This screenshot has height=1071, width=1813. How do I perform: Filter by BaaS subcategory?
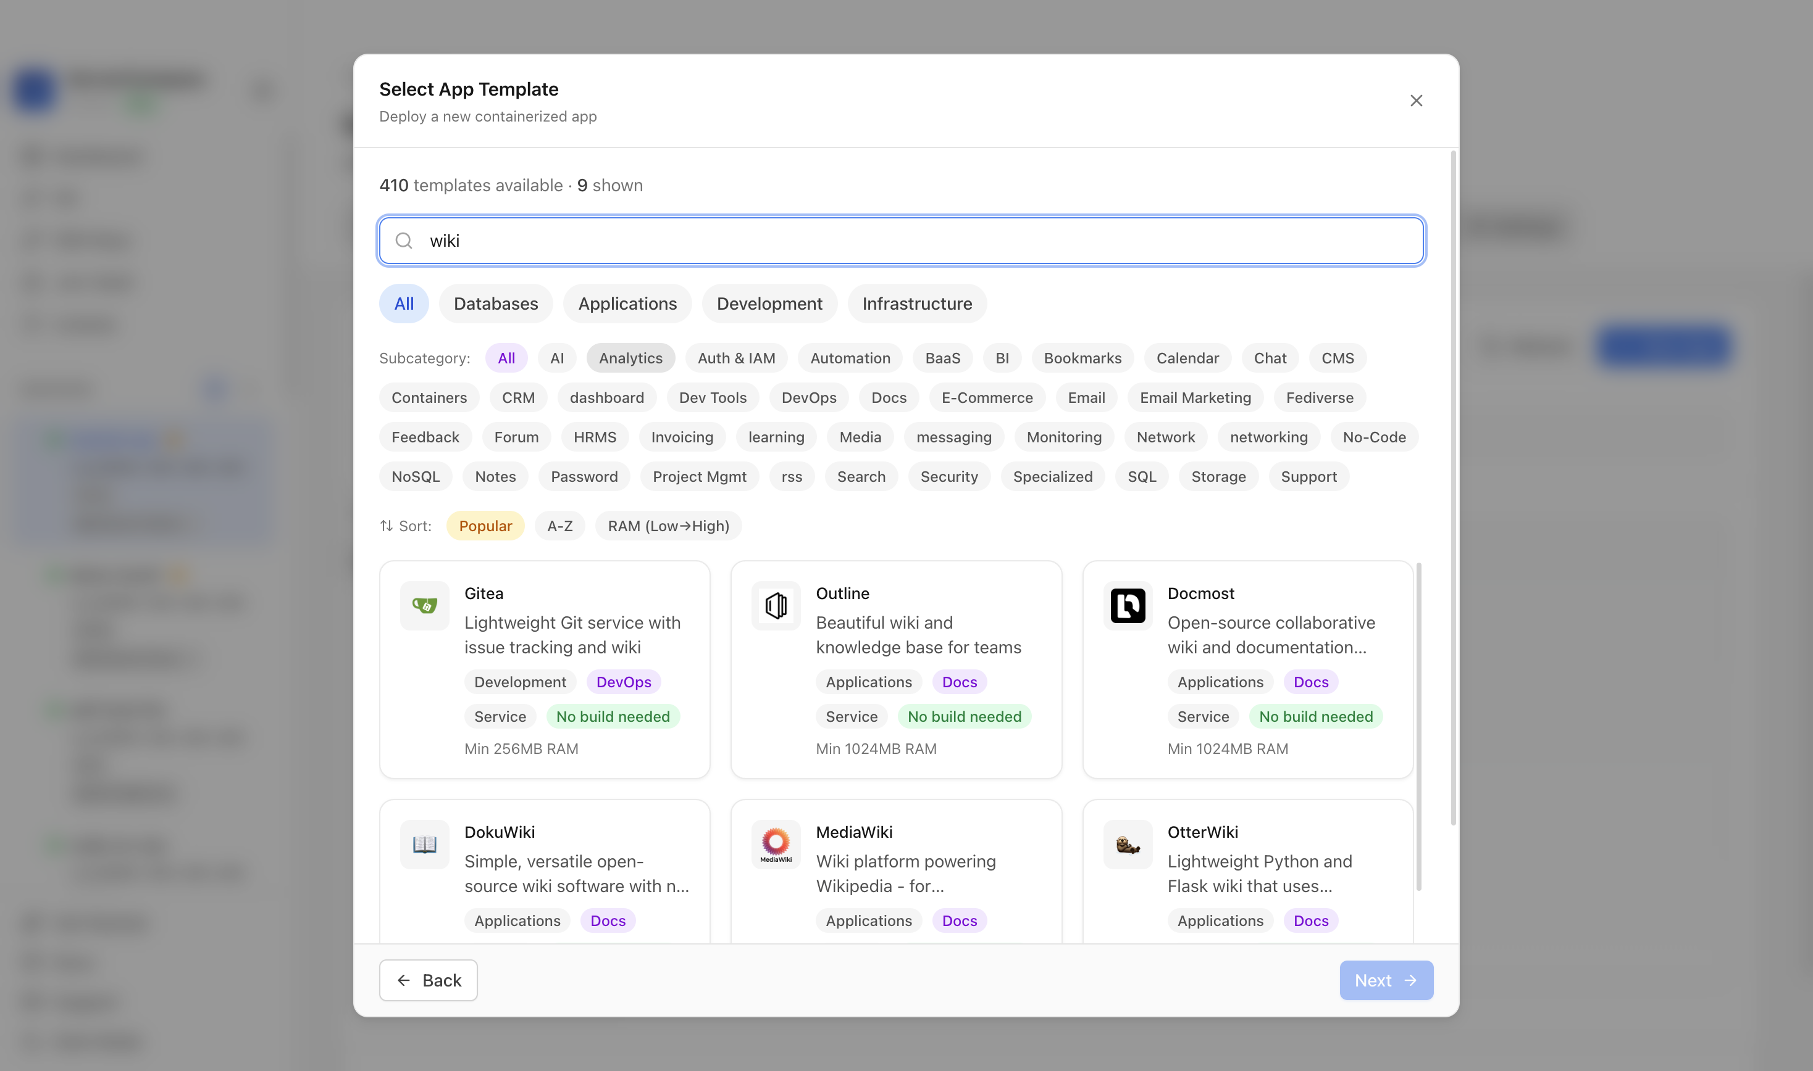click(x=942, y=358)
